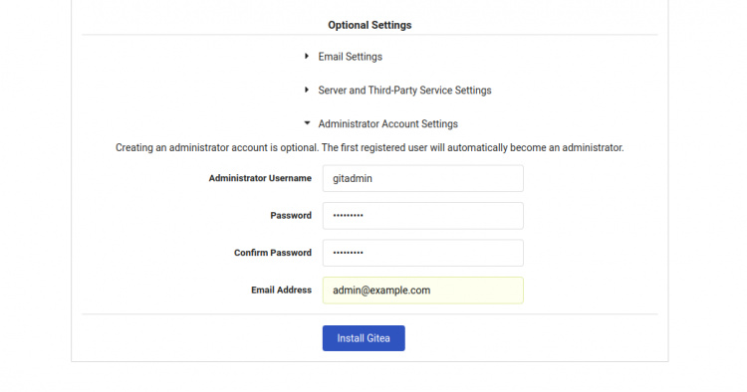Viewport: 747px width, 392px height.
Task: Click the Optional Settings heading
Action: [370, 25]
